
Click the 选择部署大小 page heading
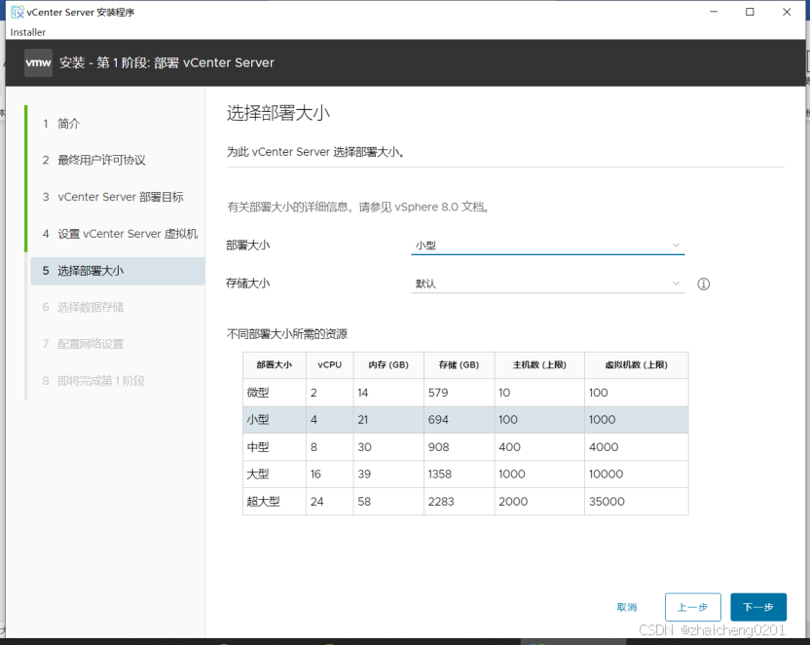tap(277, 113)
